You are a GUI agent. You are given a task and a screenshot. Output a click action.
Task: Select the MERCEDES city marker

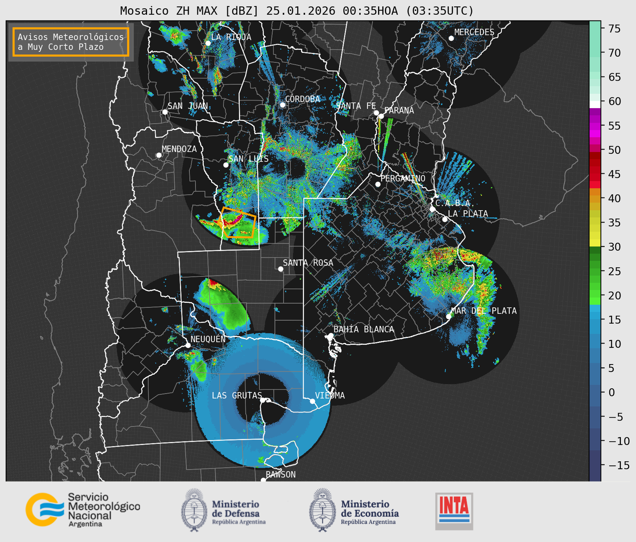pyautogui.click(x=451, y=38)
